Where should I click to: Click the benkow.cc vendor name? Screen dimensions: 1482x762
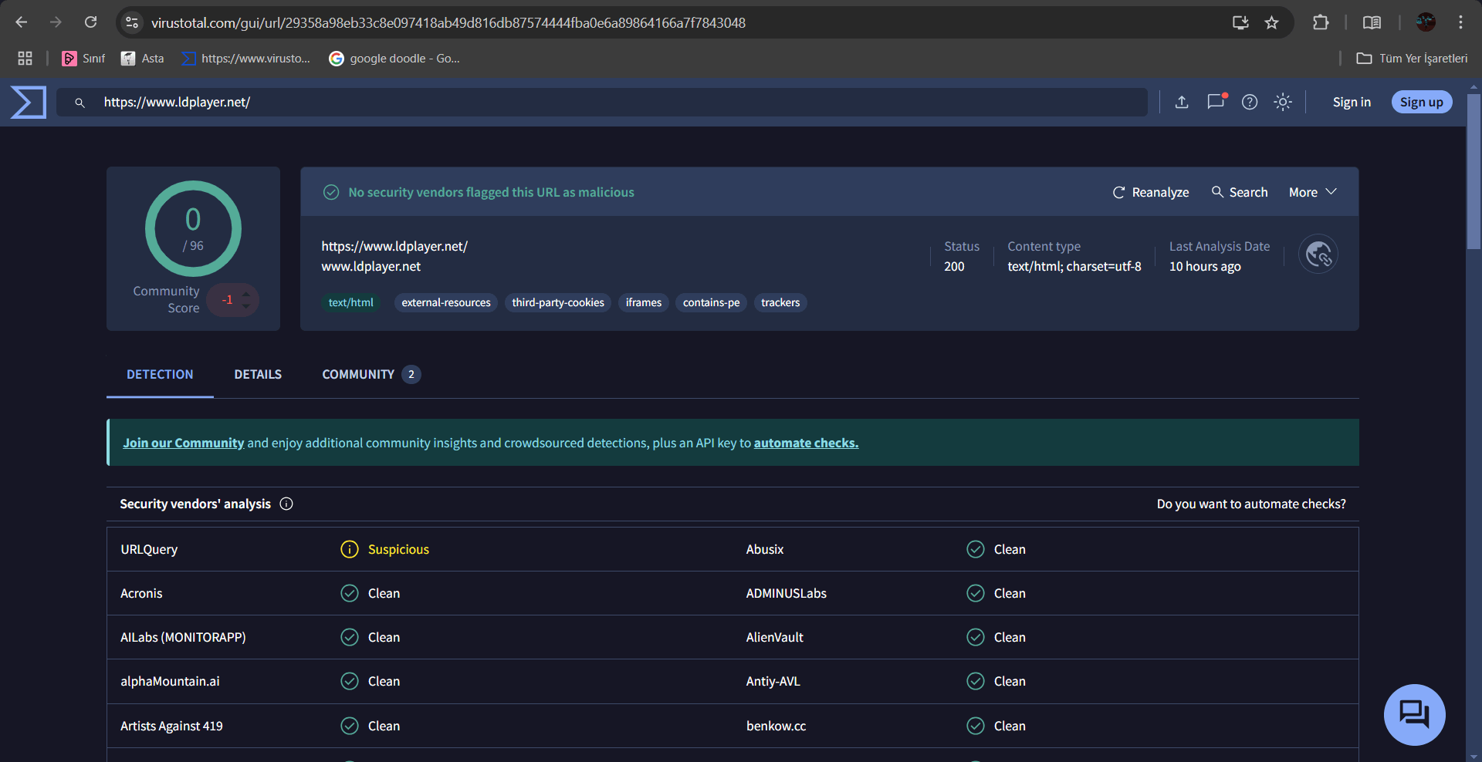777,726
